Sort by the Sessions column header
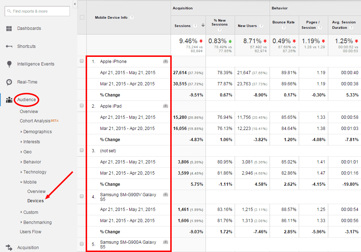 (x=182, y=26)
